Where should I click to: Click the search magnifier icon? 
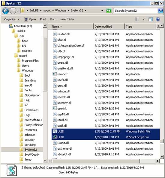(160, 11)
